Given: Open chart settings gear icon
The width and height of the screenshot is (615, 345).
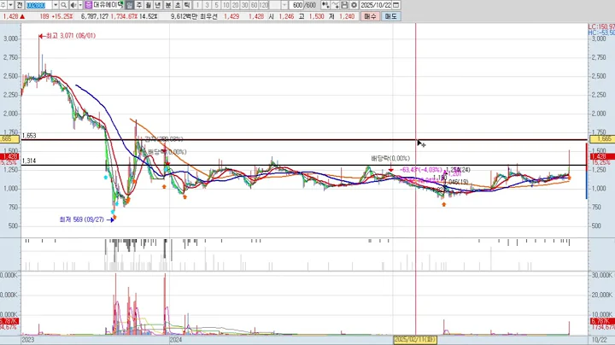Looking at the screenshot, I should point(354,5).
